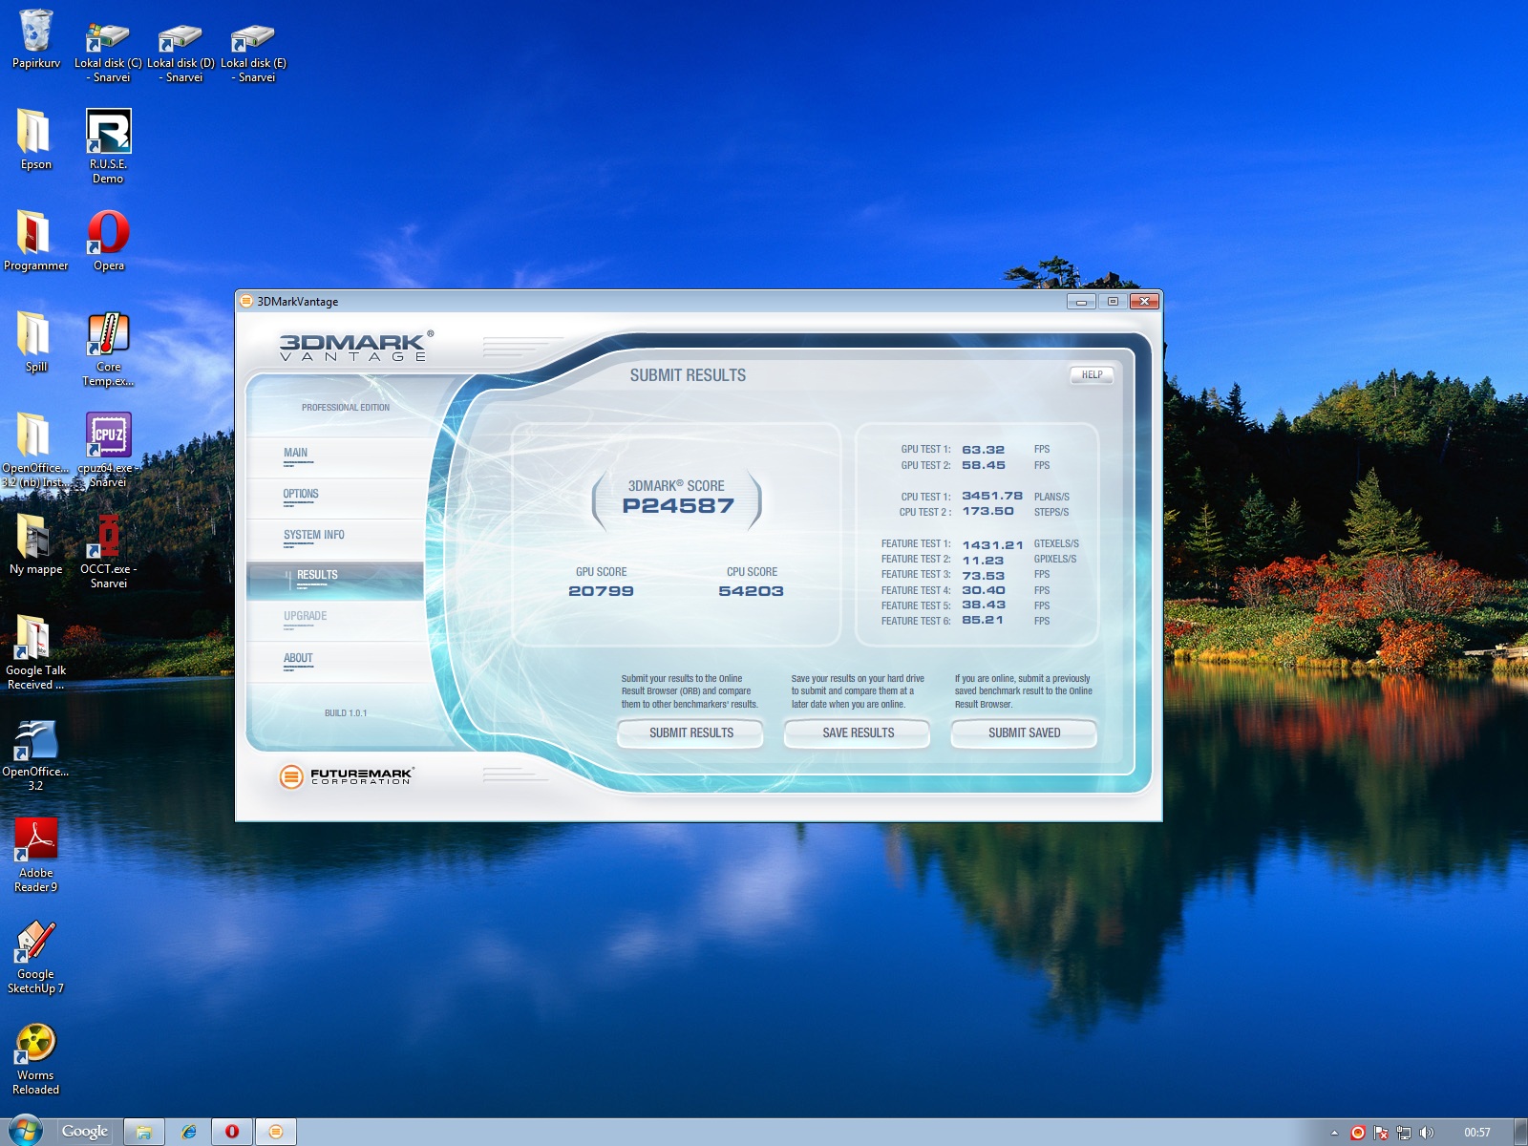Click the SAVE RESULTS button
The width and height of the screenshot is (1528, 1146).
pos(858,732)
